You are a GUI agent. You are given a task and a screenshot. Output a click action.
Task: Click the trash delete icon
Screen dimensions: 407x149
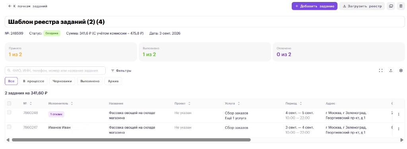pos(401,6)
